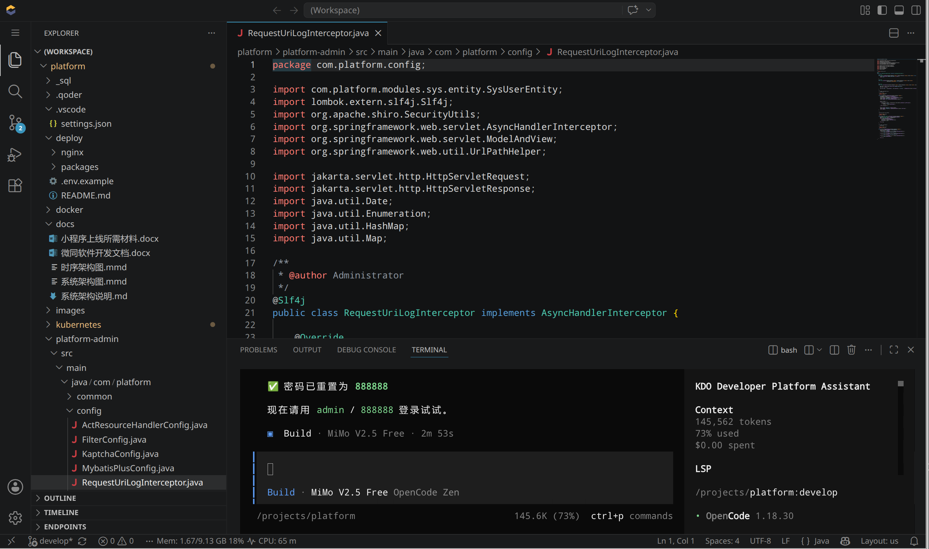Toggle primary side bar visibility
The width and height of the screenshot is (929, 549).
click(882, 10)
